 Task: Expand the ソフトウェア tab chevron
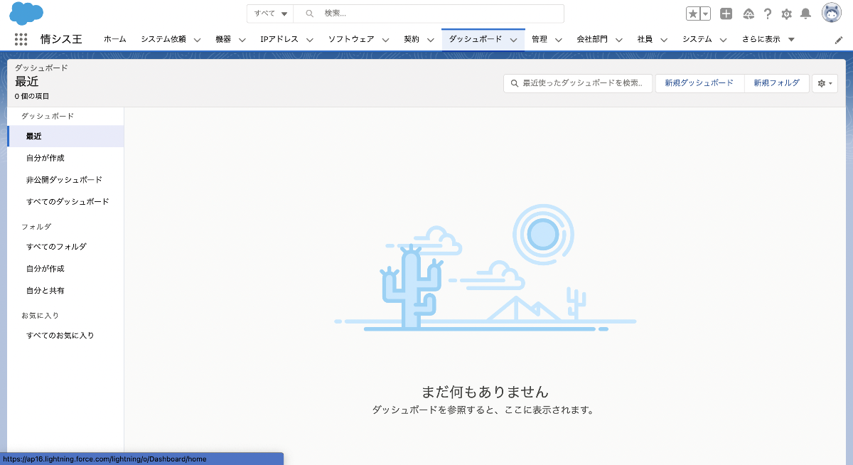(385, 40)
